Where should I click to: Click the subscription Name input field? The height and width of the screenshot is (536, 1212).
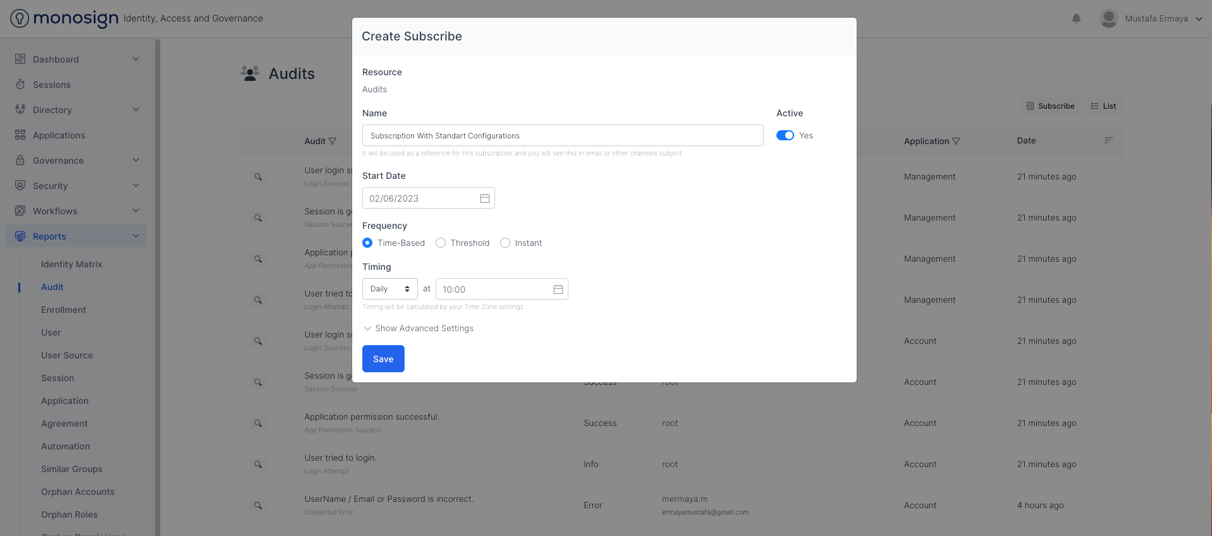pos(562,136)
